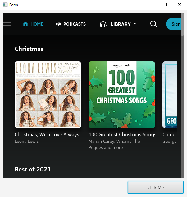Viewport: 187px width, 197px height.
Task: Select the 100 Greatest Christmas Songs cover
Action: pyautogui.click(x=122, y=95)
